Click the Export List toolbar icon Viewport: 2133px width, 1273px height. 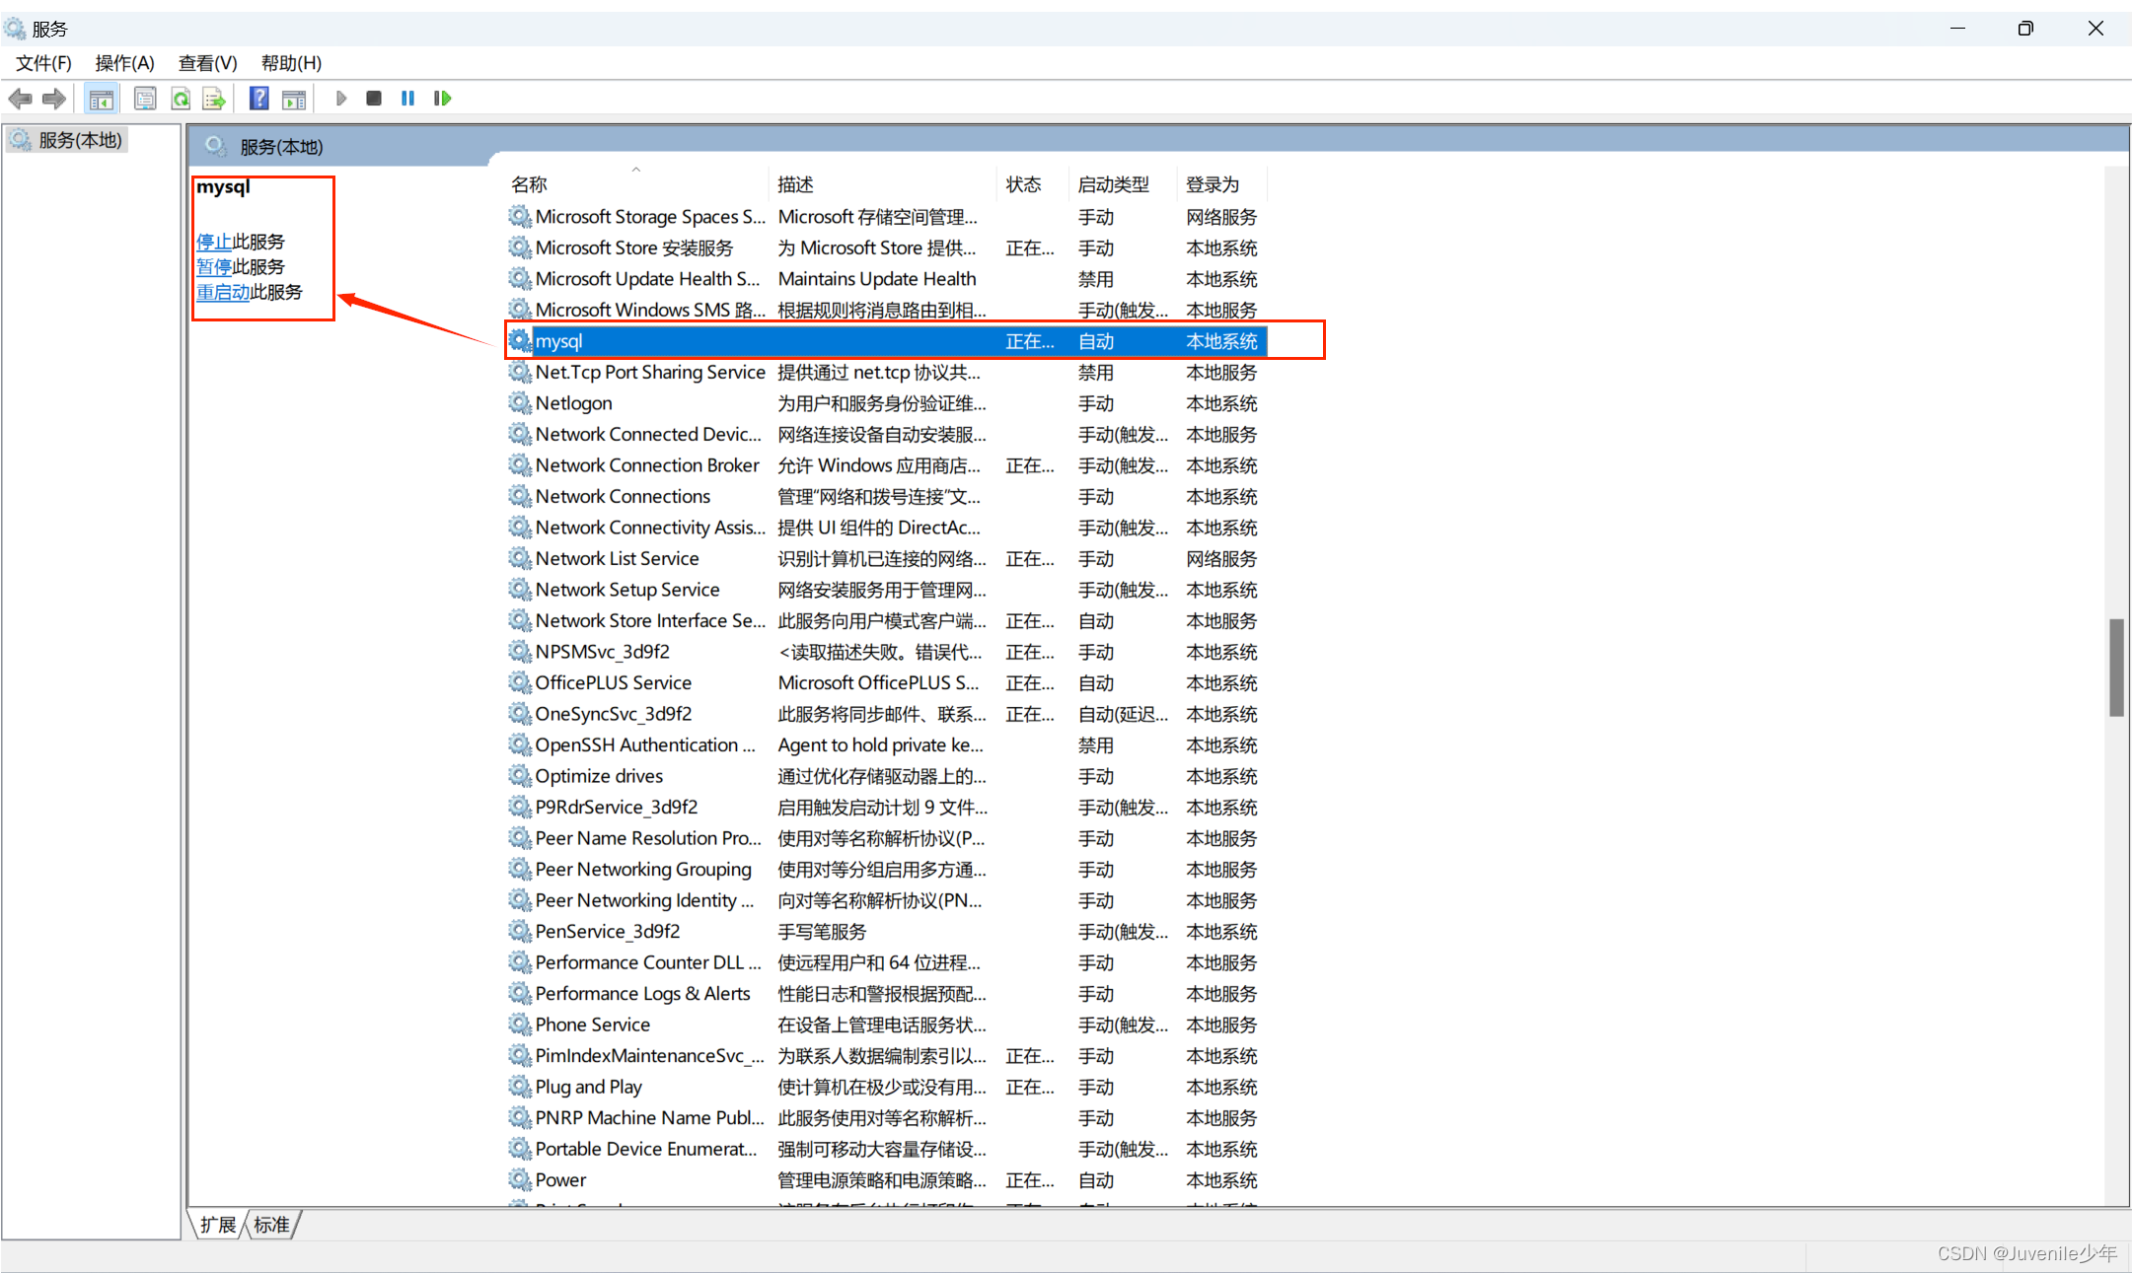[214, 99]
